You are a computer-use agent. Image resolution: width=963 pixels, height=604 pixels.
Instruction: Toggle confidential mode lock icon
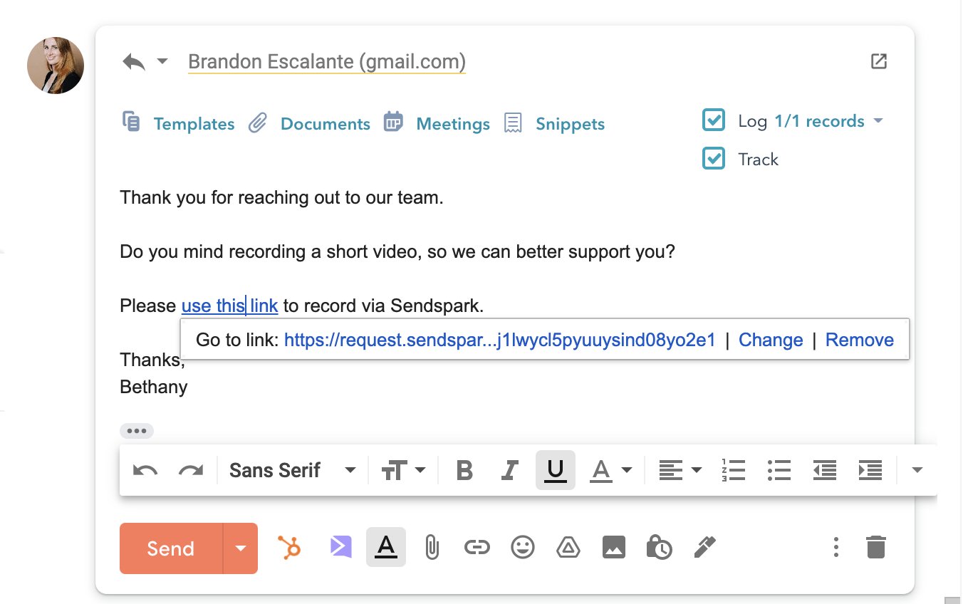659,547
